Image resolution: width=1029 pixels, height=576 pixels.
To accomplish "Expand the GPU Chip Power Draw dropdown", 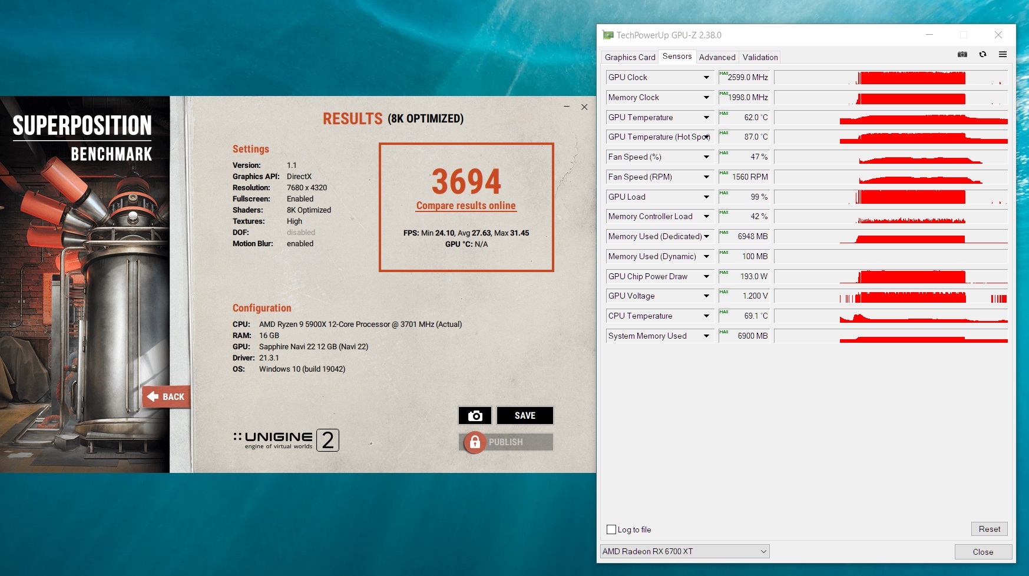I will [x=706, y=277].
